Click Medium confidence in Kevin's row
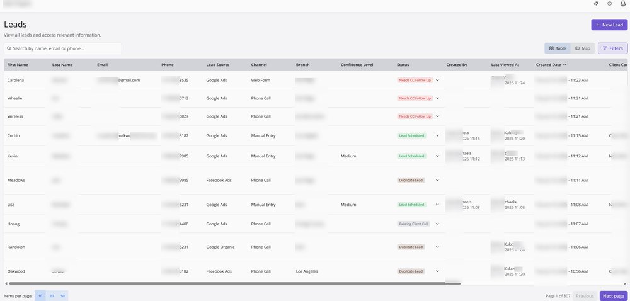630x301 pixels. pos(348,156)
